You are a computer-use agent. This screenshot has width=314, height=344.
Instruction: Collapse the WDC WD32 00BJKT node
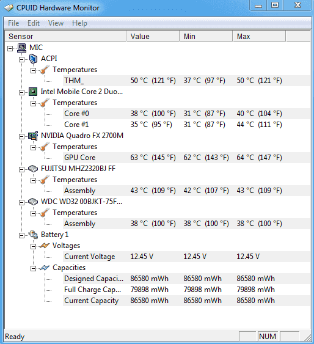[21, 202]
